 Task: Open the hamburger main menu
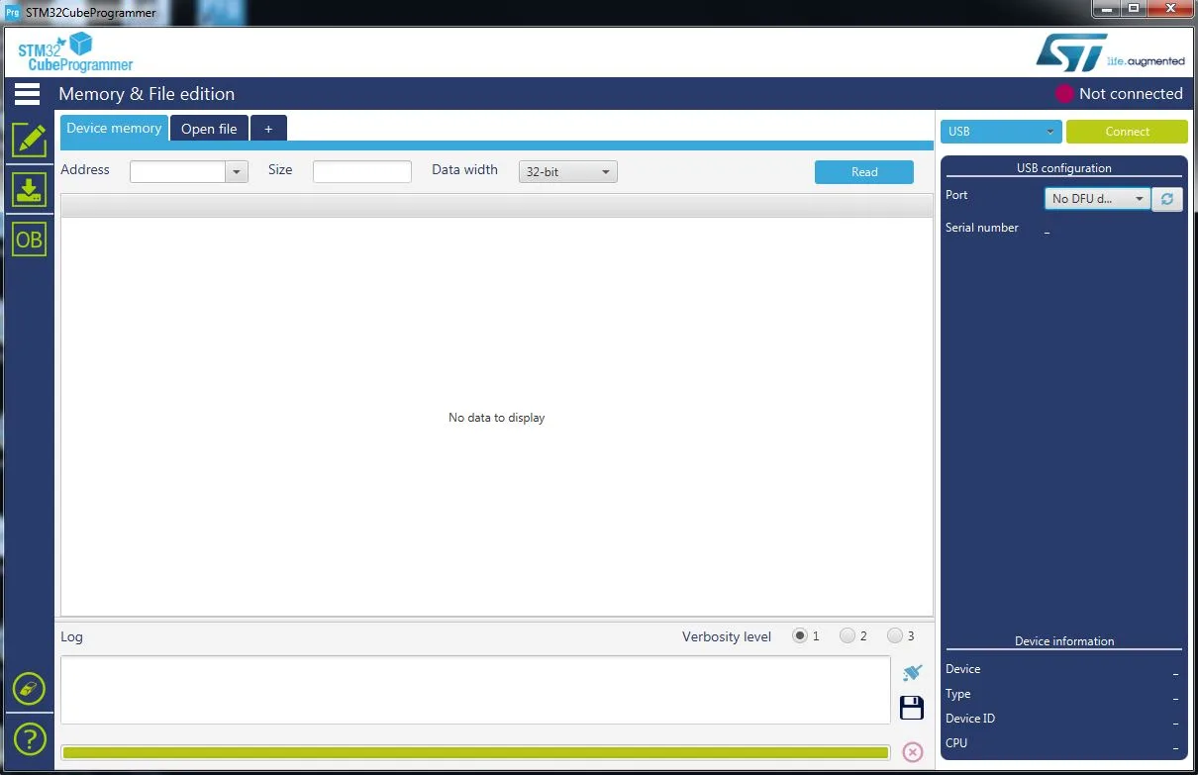(x=28, y=94)
